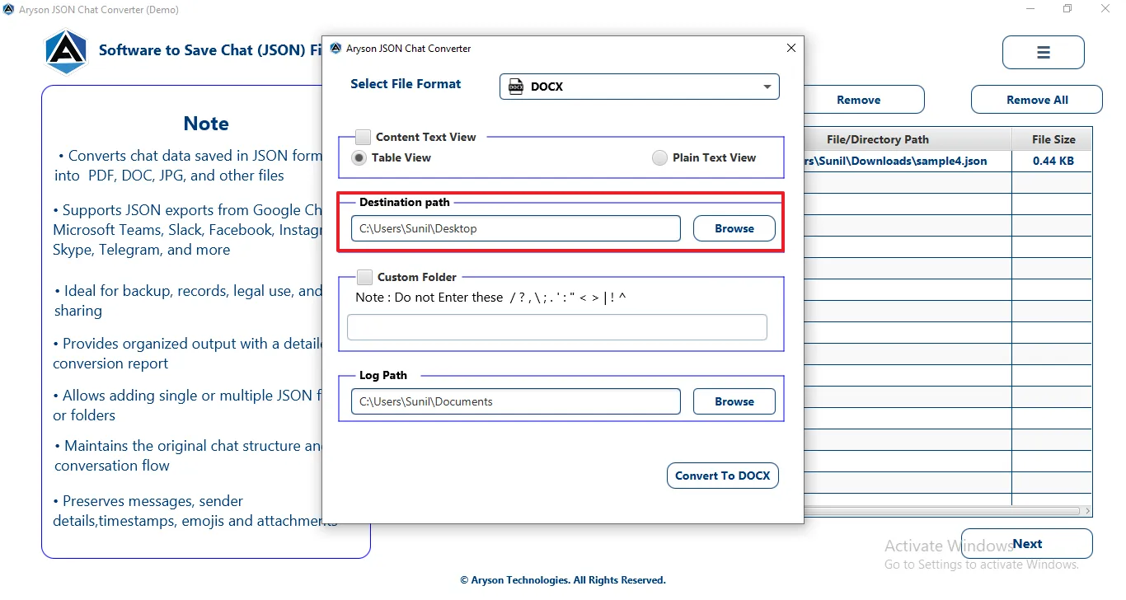This screenshot has height=600, width=1126.
Task: Click the 0.44 KB file size cell
Action: 1053,161
